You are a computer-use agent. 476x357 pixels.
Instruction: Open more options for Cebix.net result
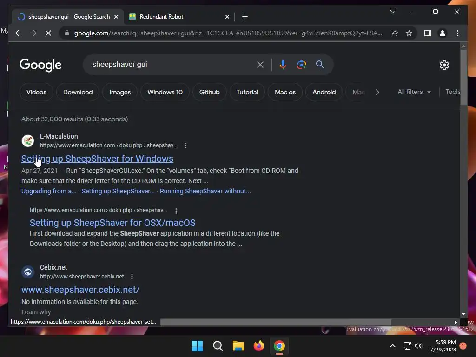pyautogui.click(x=132, y=277)
